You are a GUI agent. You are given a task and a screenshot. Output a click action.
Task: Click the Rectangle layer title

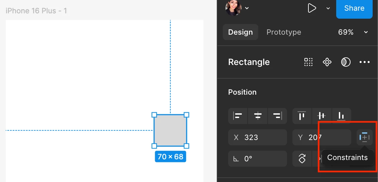pyautogui.click(x=249, y=62)
